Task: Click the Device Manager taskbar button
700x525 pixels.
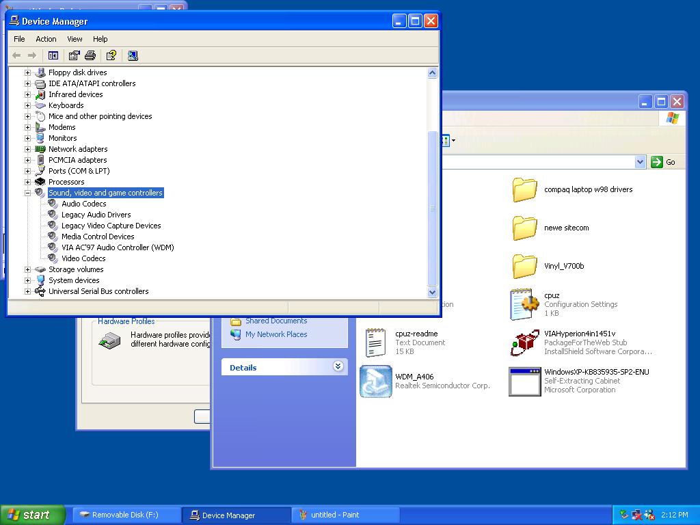Action: pos(236,515)
